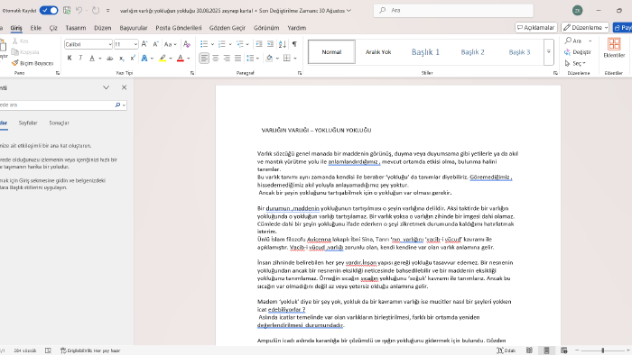Screen dimensions: 632x355
Task: Open the Eklentiler add-ins icon
Action: pyautogui.click(x=614, y=48)
